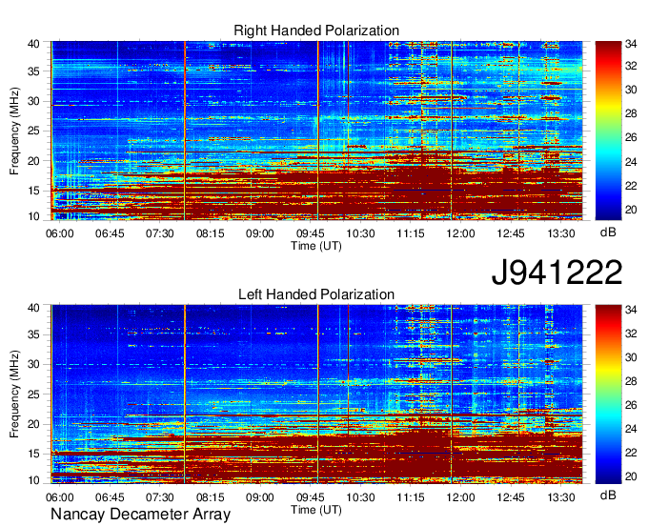Click the "Right Handed Polarization" plot title
The height and width of the screenshot is (526, 648).
click(316, 30)
